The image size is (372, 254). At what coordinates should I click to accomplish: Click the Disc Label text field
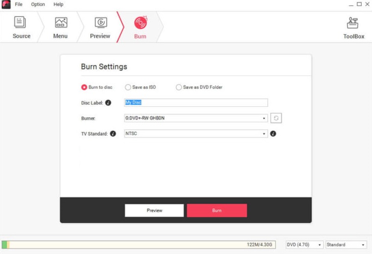196,102
